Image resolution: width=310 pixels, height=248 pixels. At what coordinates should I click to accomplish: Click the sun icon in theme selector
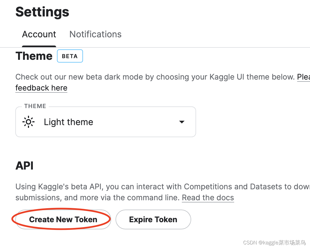28,122
